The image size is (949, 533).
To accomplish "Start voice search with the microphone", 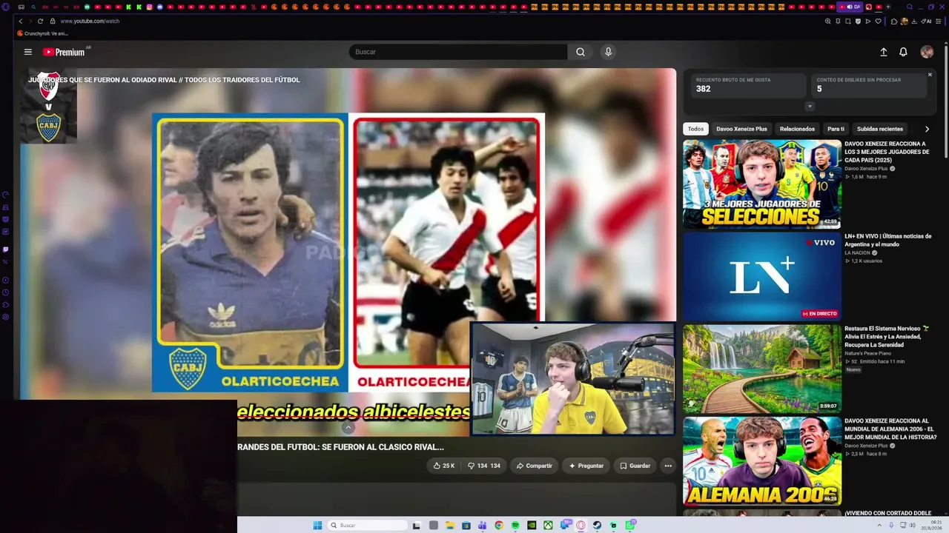I will (x=608, y=52).
